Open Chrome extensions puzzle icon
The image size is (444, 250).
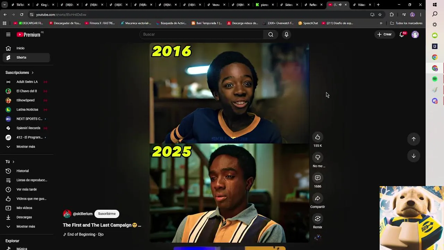coord(392,15)
